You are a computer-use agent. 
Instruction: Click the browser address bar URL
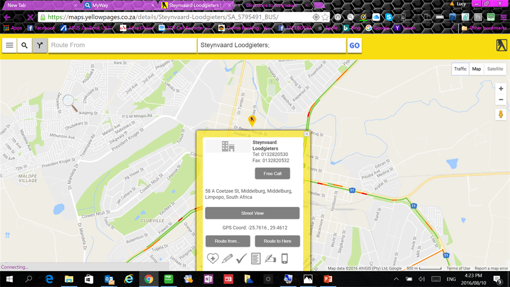point(163,17)
